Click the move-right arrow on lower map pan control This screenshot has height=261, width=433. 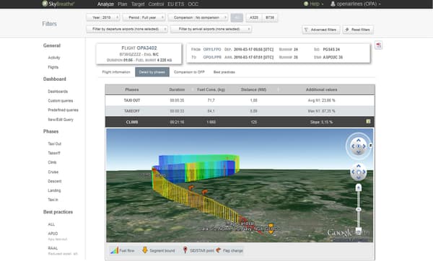[x=364, y=172]
